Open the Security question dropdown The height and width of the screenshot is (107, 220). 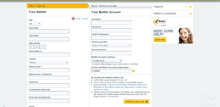(x=111, y=45)
